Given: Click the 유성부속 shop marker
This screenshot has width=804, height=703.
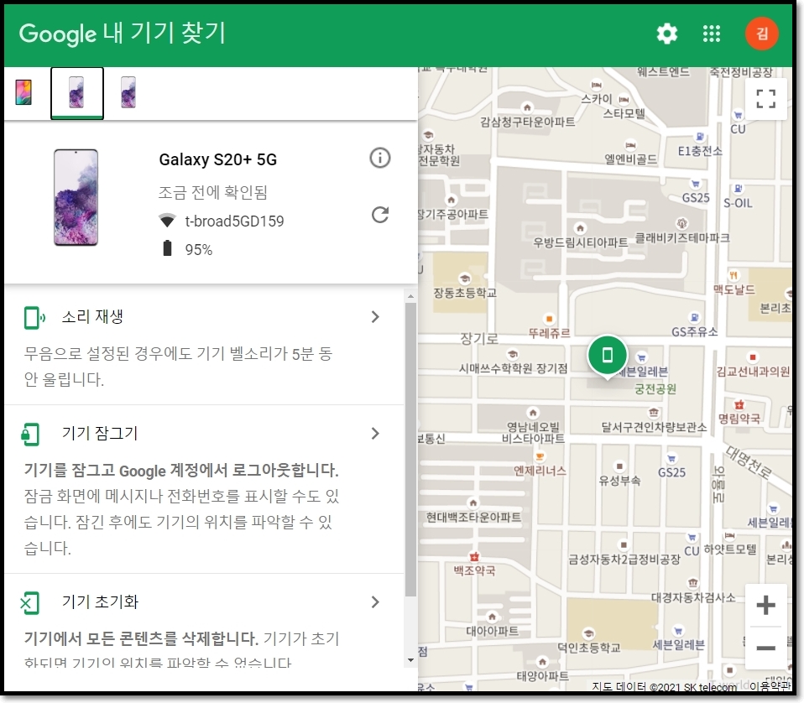Looking at the screenshot, I should click(619, 466).
